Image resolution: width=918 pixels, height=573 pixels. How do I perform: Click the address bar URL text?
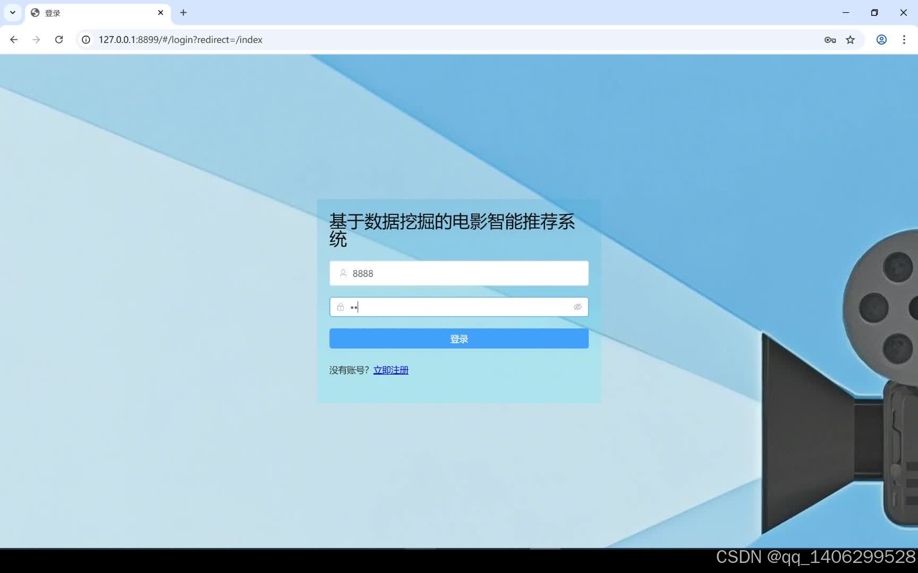[181, 39]
